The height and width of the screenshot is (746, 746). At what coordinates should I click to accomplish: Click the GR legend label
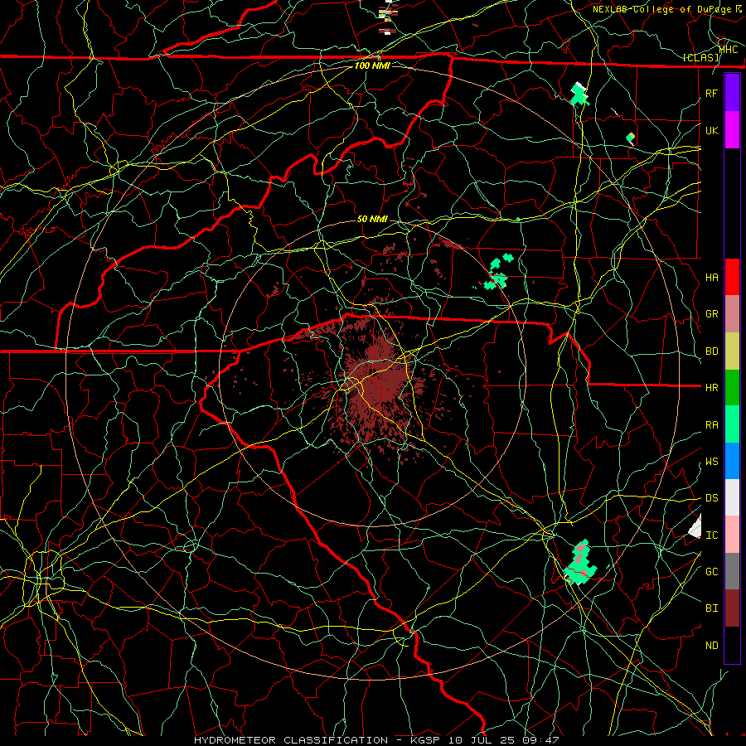[x=712, y=314]
